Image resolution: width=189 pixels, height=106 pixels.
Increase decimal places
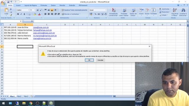102,14
